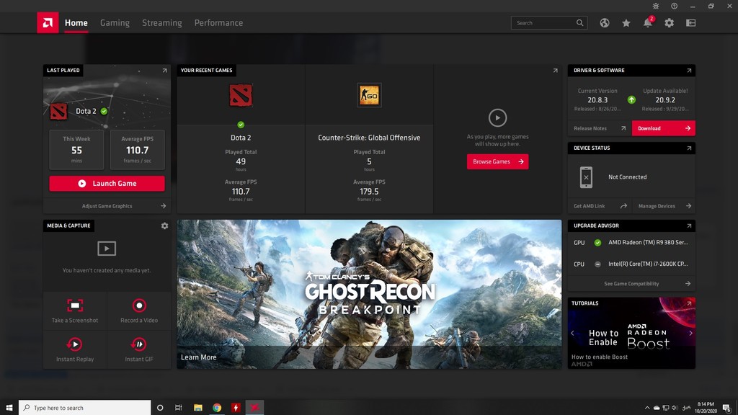Switch to the Streaming tab

point(162,22)
